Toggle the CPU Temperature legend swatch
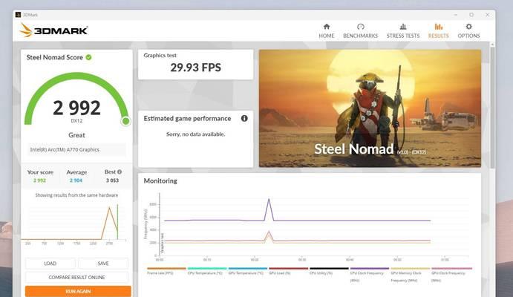This screenshot has width=513, height=297. click(x=207, y=269)
